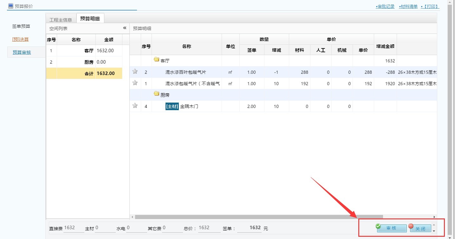
Task: Open the 审批记录 link
Action: [x=386, y=6]
